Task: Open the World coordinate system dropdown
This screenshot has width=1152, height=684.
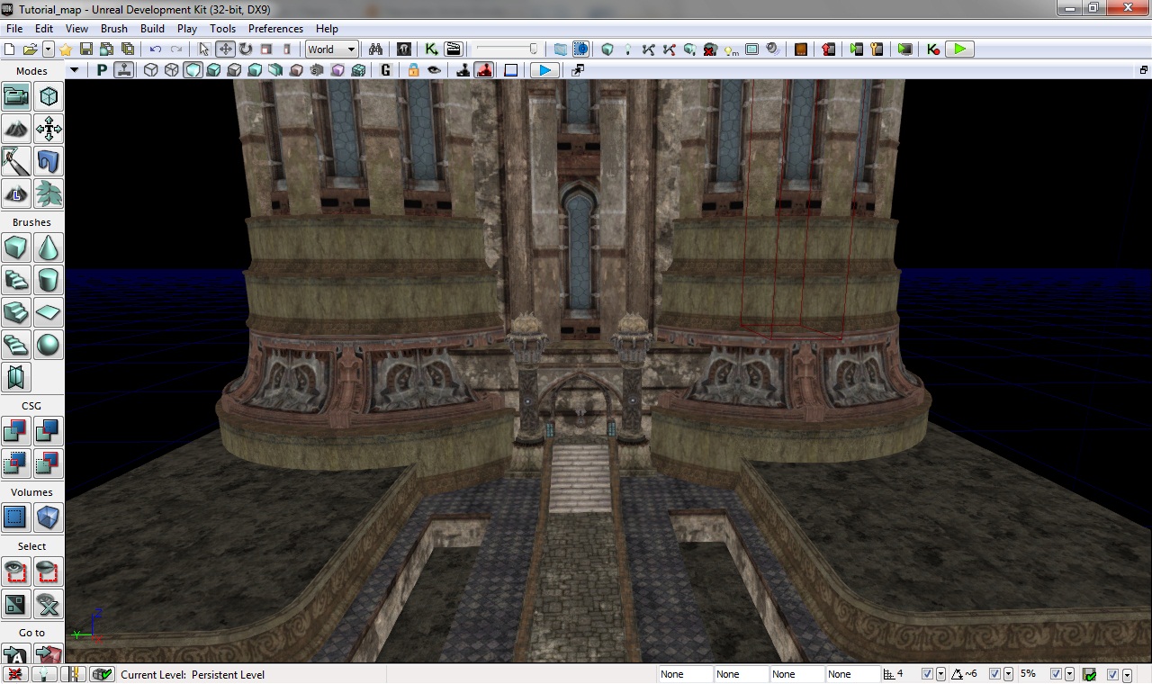Action: (x=332, y=49)
